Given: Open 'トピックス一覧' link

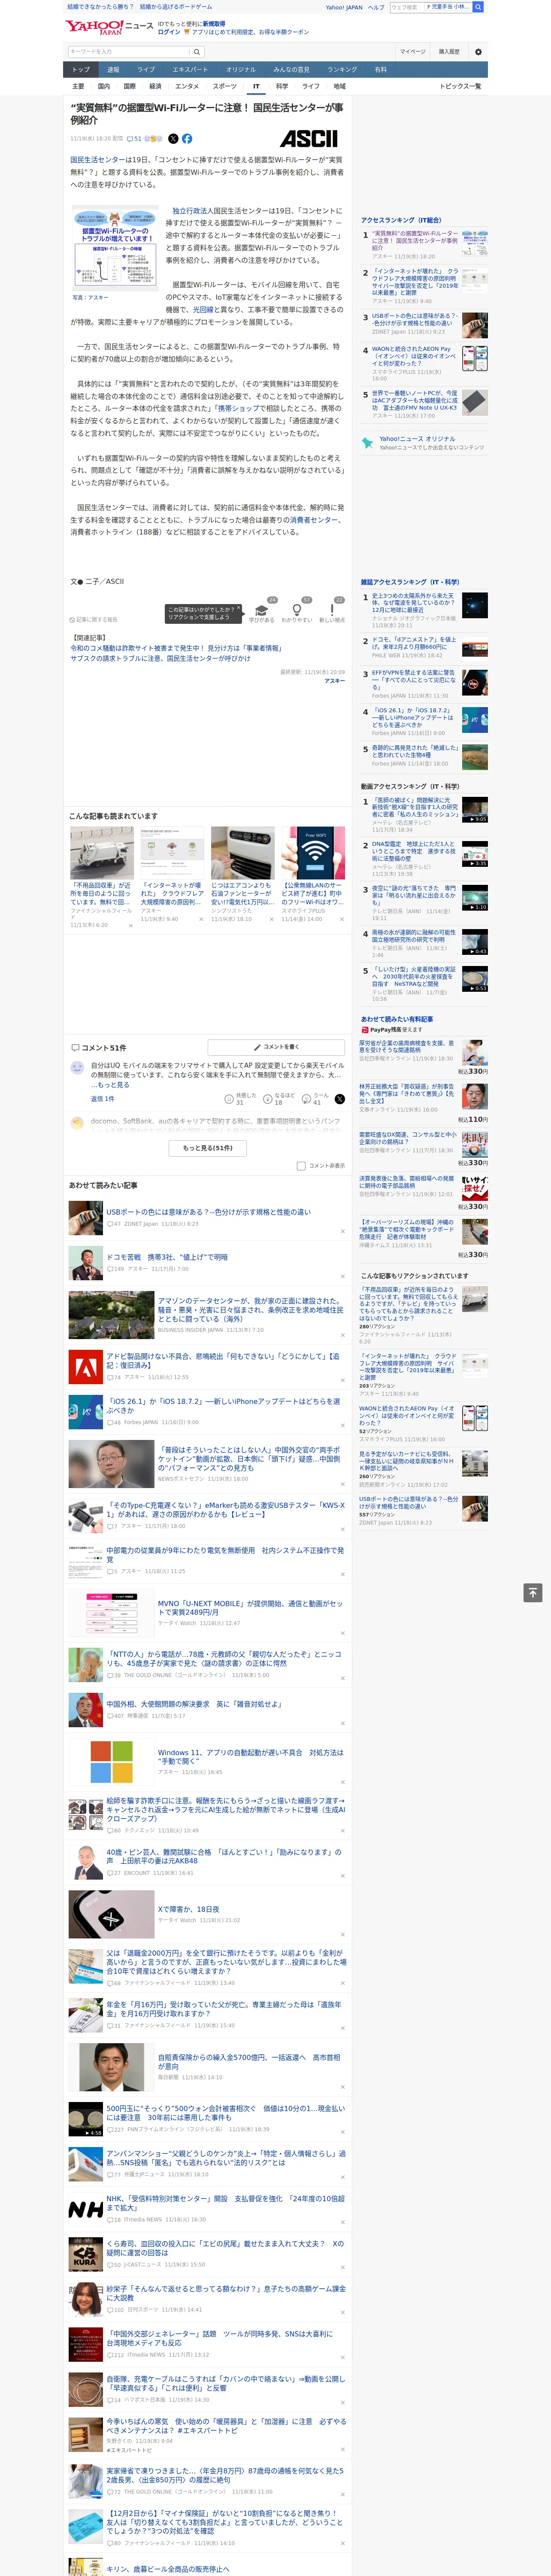Looking at the screenshot, I should pos(460,86).
